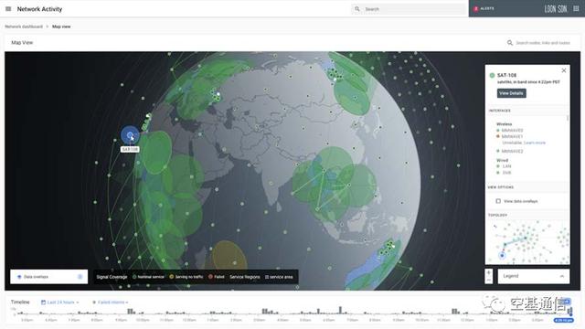Viewport: 585px width, 329px height.
Task: Click the service area legend icon
Action: pyautogui.click(x=267, y=277)
